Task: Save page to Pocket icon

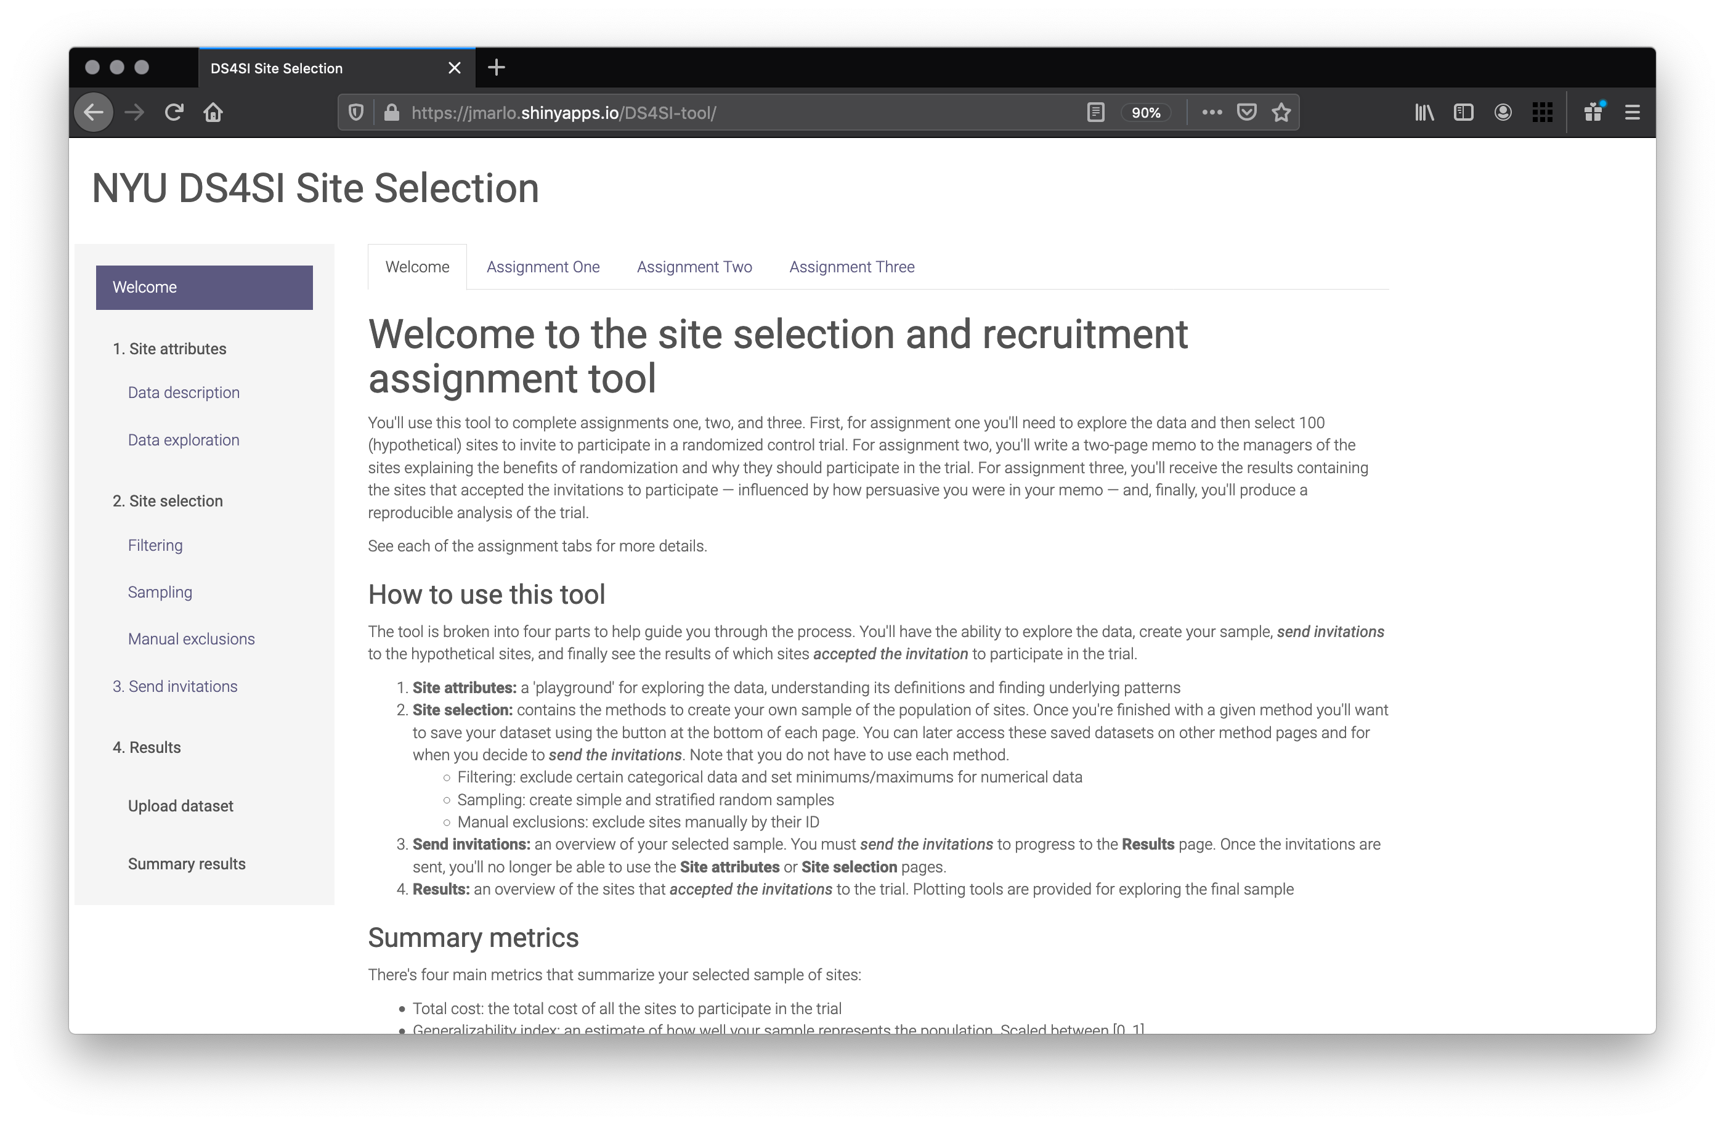Action: 1247,112
